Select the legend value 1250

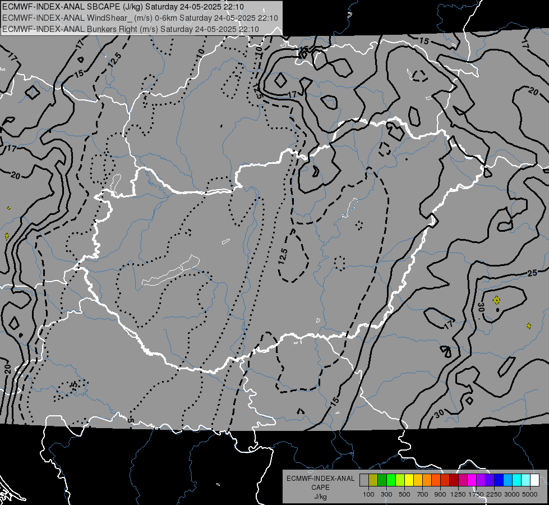coord(458,494)
